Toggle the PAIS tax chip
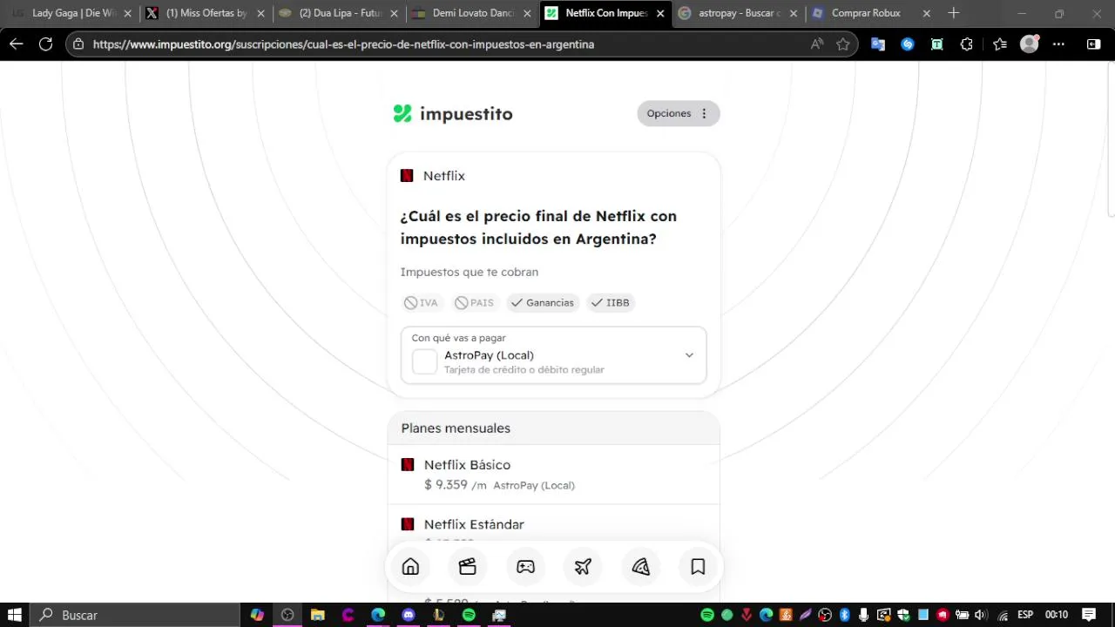 tap(475, 303)
